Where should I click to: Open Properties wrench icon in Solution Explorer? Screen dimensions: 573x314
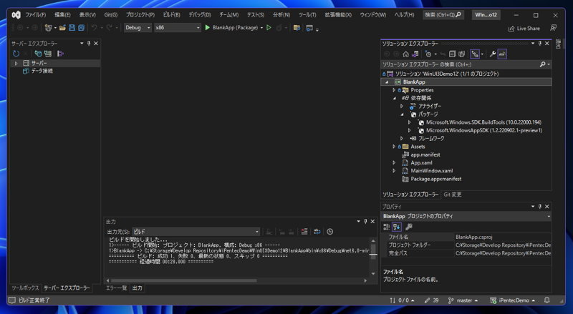[x=493, y=54]
